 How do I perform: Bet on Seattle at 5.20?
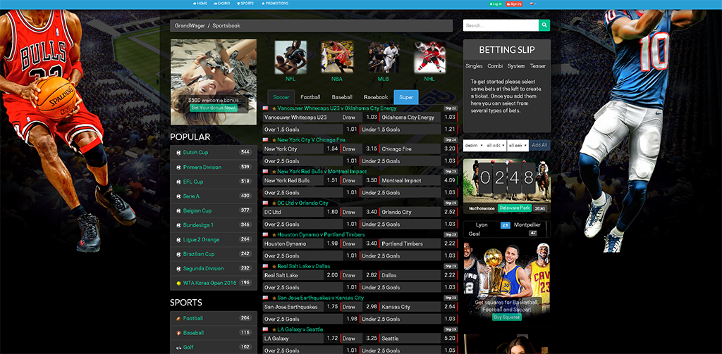tap(419, 339)
